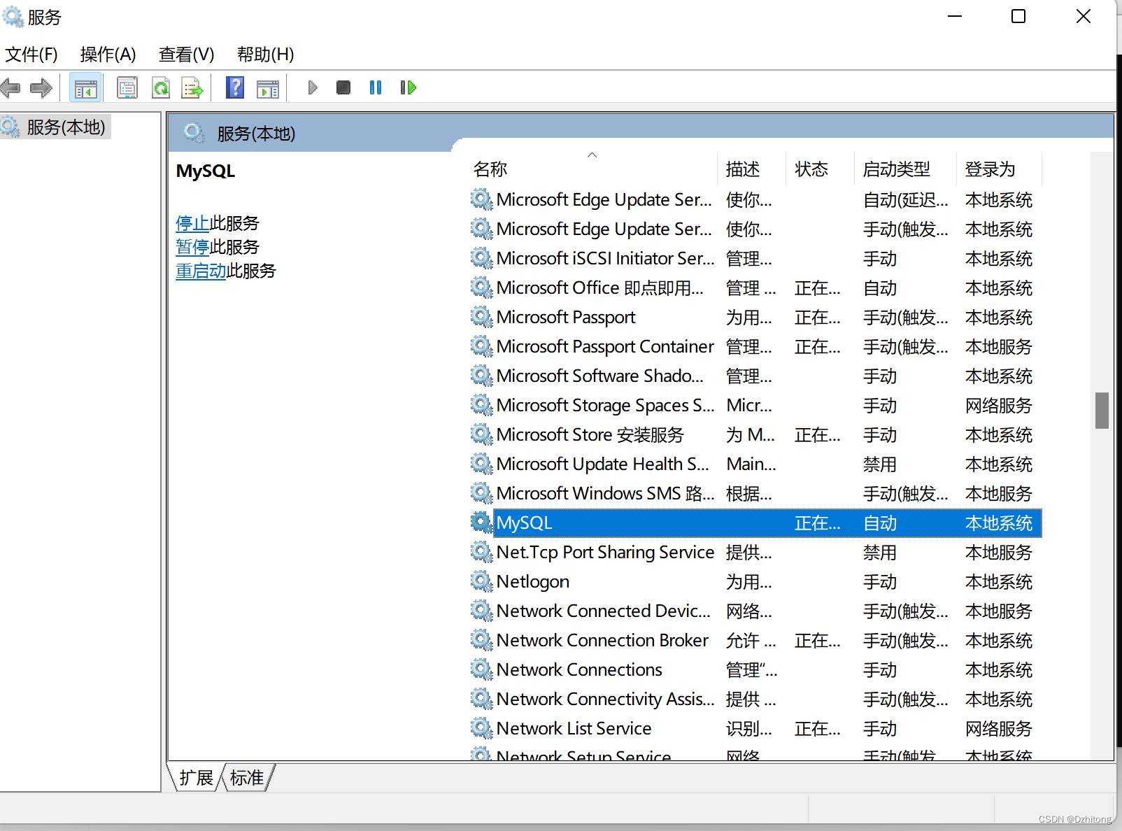Image resolution: width=1122 pixels, height=831 pixels.
Task: Click gear icon of MySQL service row
Action: [x=481, y=523]
